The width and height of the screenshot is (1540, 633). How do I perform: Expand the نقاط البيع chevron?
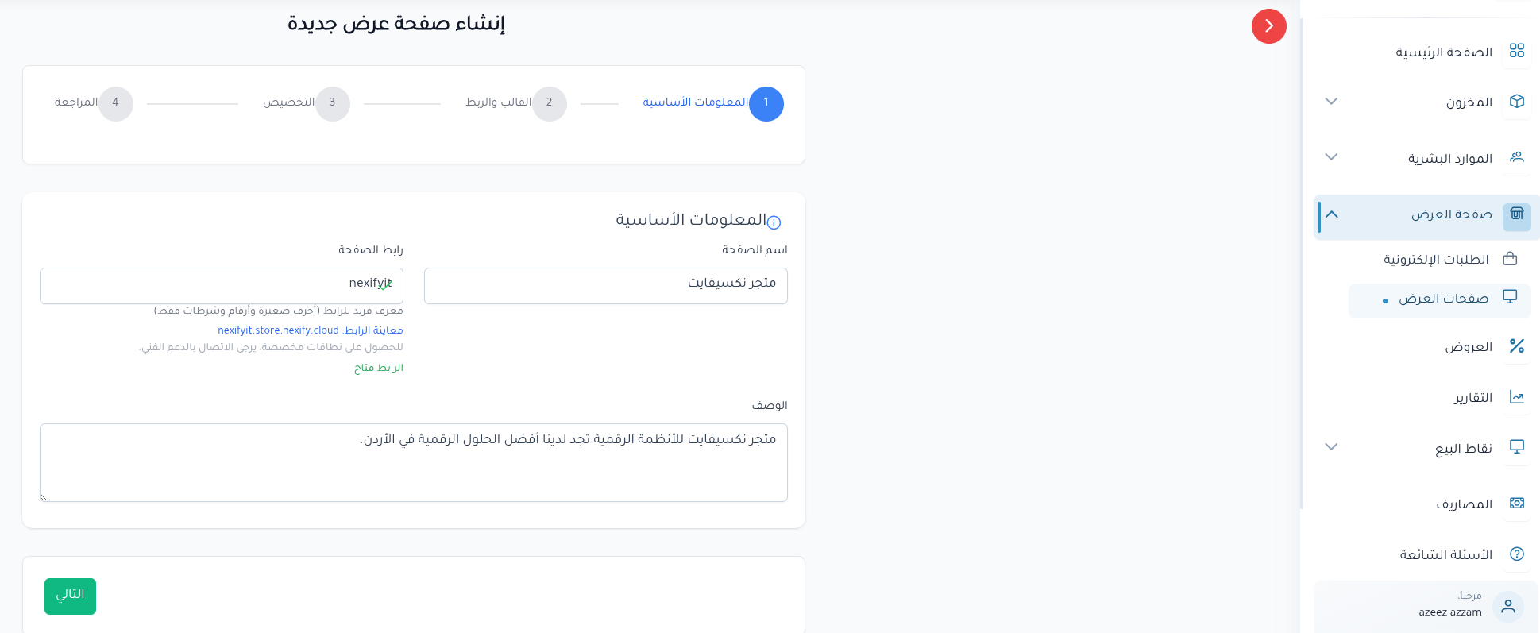click(x=1332, y=447)
